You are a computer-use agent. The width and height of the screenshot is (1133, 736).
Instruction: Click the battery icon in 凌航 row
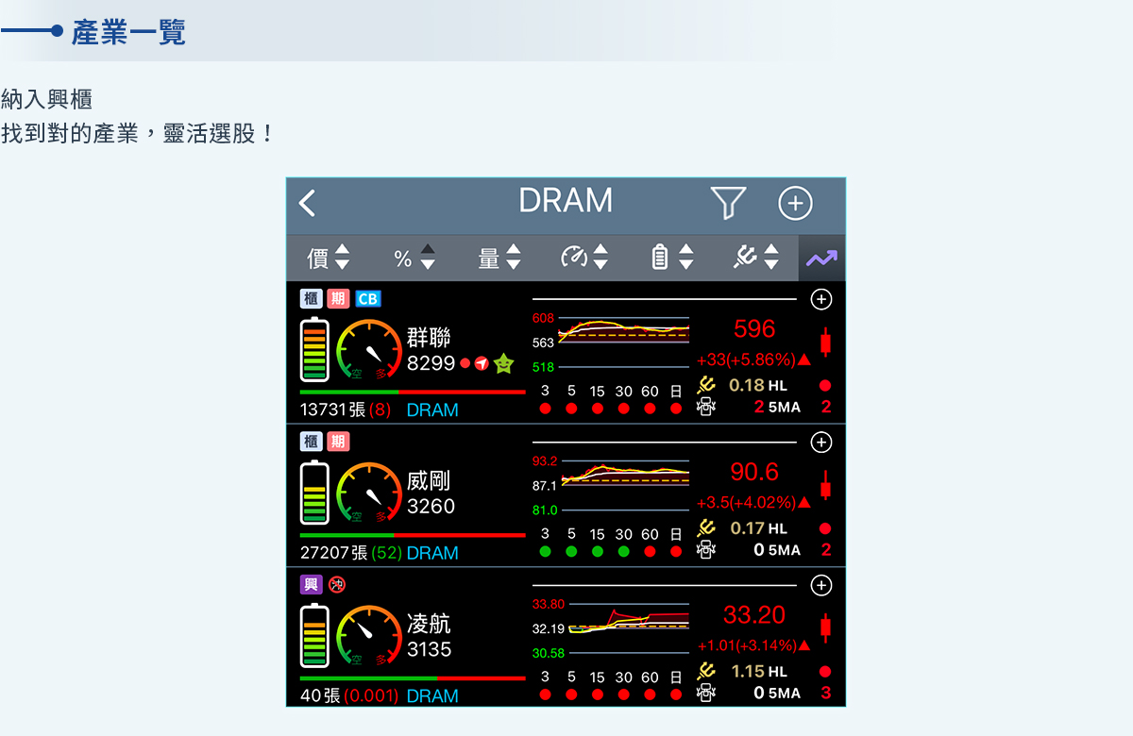pyautogui.click(x=314, y=635)
